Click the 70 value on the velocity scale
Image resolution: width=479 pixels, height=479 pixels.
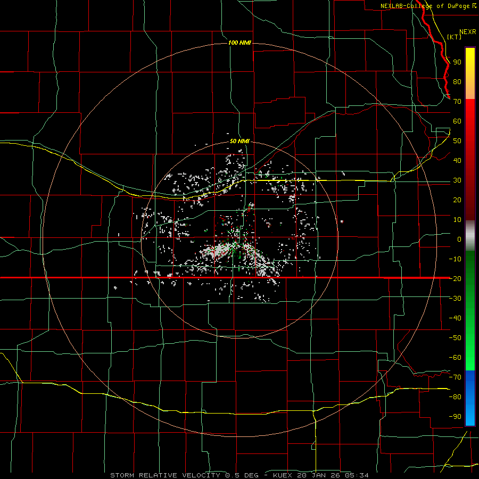457,102
